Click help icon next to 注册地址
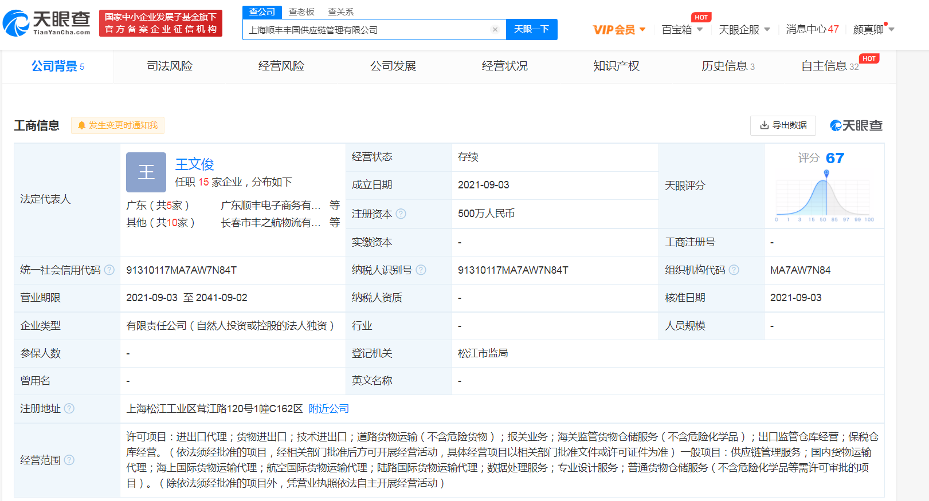This screenshot has height=501, width=929. tap(69, 408)
